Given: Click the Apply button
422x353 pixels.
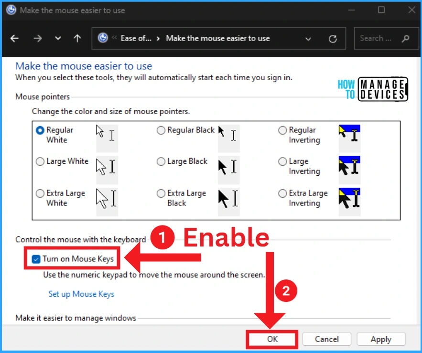Looking at the screenshot, I should [x=381, y=339].
